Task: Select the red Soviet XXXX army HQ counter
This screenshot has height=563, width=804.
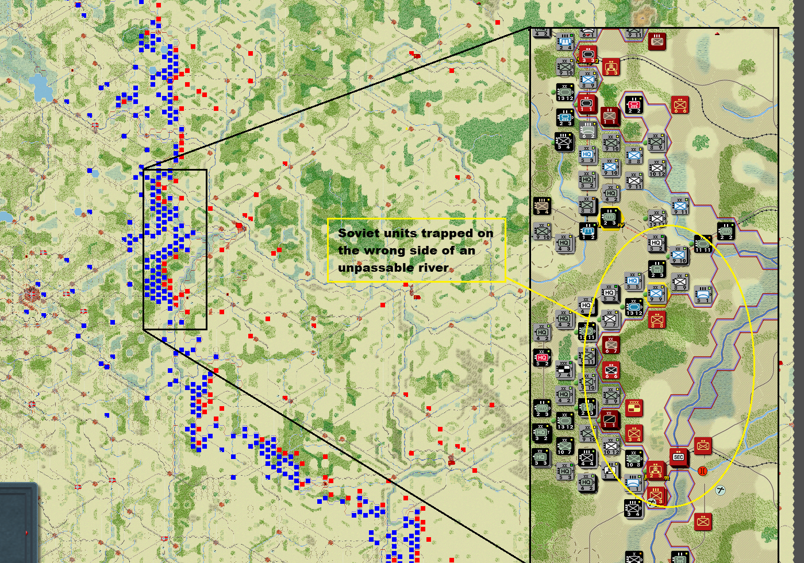Action: pos(633,408)
